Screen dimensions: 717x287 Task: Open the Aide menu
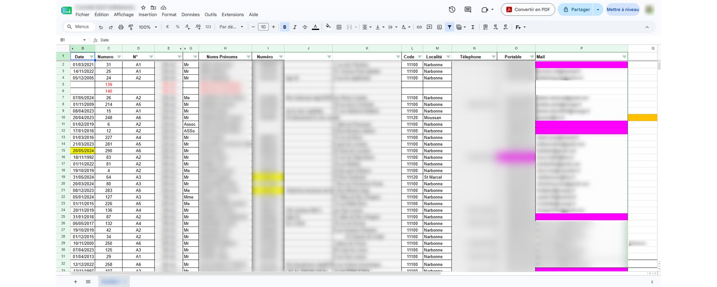[254, 15]
